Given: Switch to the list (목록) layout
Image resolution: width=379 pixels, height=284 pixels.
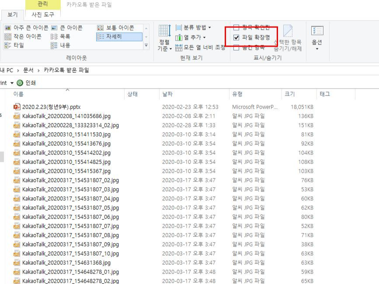Looking at the screenshot, I should (x=60, y=37).
